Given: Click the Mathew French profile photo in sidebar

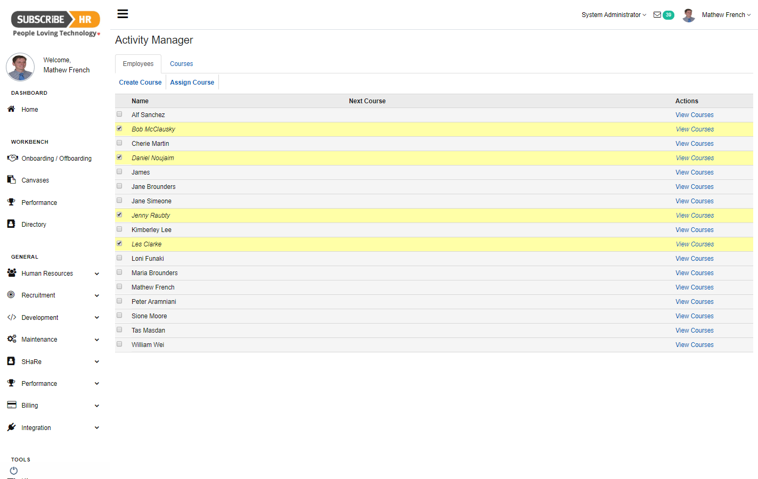Looking at the screenshot, I should (x=20, y=67).
